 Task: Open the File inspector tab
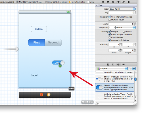pyautogui.click(x=103, y=2)
